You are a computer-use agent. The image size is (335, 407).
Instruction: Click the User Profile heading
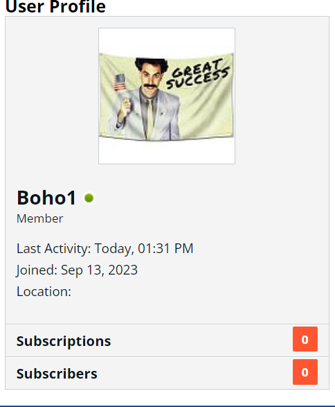[x=55, y=7]
